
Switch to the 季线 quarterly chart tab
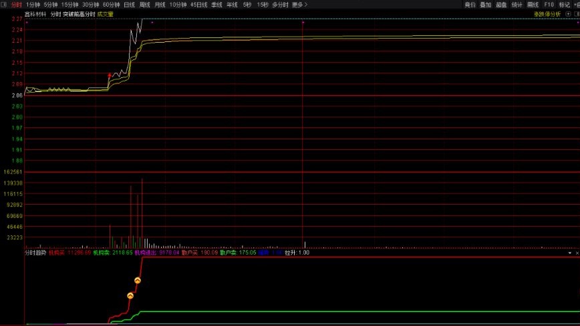pyautogui.click(x=216, y=5)
